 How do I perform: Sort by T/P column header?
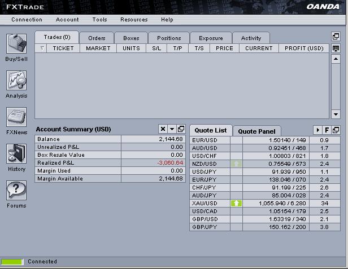(x=177, y=48)
